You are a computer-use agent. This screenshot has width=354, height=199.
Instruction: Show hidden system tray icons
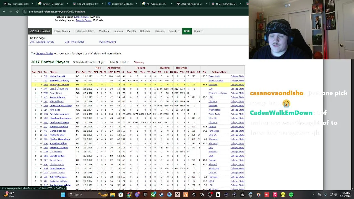point(313,195)
